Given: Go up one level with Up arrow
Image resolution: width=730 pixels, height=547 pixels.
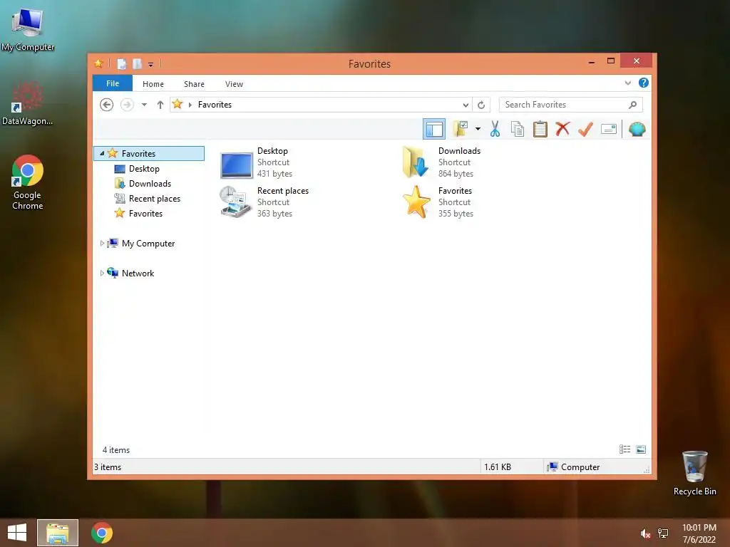Looking at the screenshot, I should tap(160, 105).
